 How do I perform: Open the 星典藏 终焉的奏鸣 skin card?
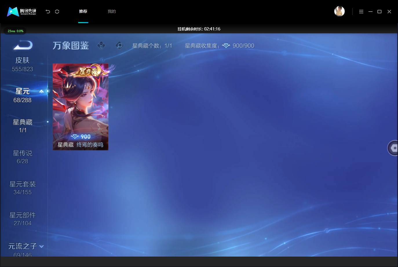point(81,107)
